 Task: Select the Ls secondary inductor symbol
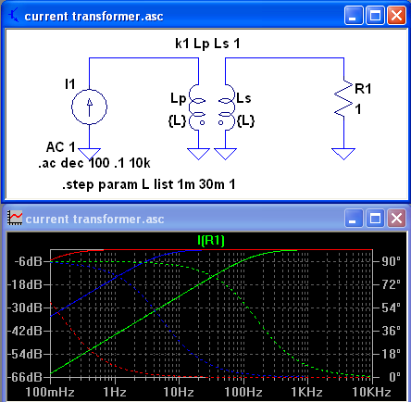[227, 107]
